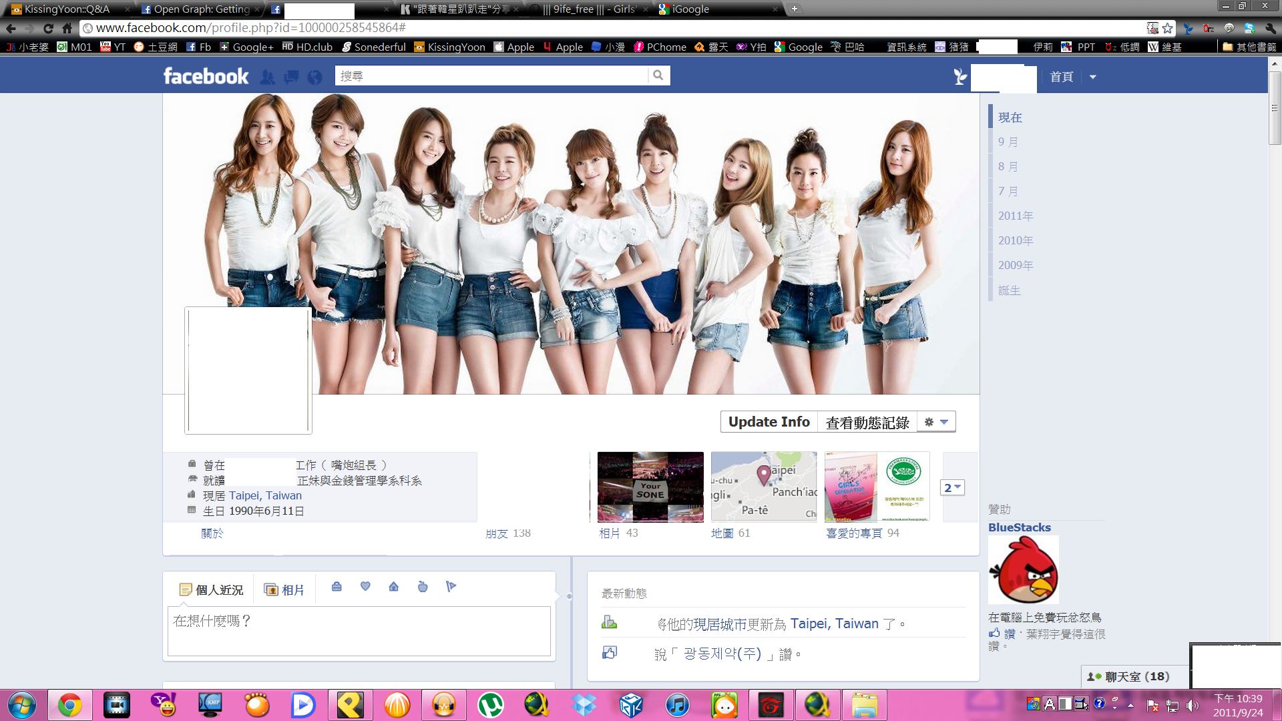Viewport: 1282px width, 721px height.
Task: Click the briefcase work life-event icon
Action: (x=337, y=587)
